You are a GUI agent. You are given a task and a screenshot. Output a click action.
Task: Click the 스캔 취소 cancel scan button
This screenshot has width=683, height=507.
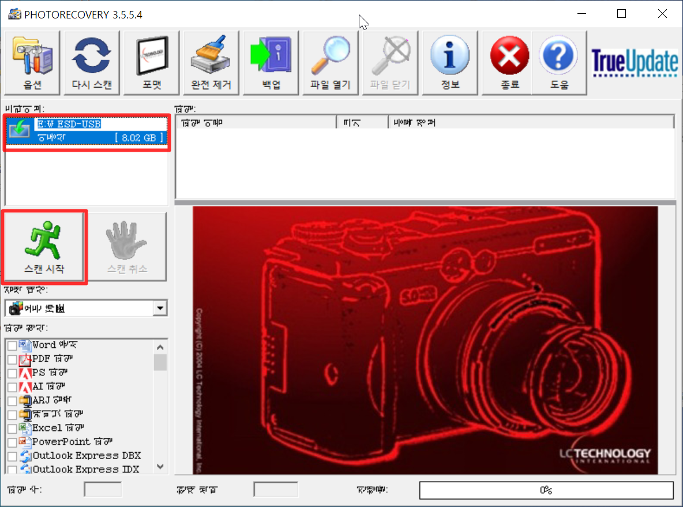[127, 247]
